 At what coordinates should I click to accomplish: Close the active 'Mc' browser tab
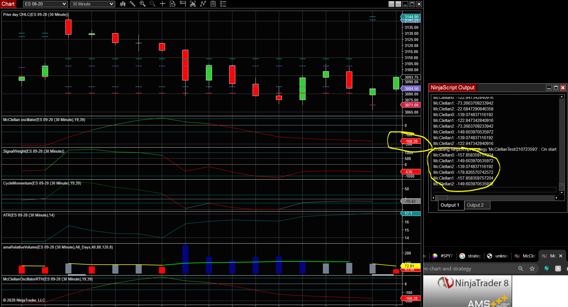tap(561, 256)
